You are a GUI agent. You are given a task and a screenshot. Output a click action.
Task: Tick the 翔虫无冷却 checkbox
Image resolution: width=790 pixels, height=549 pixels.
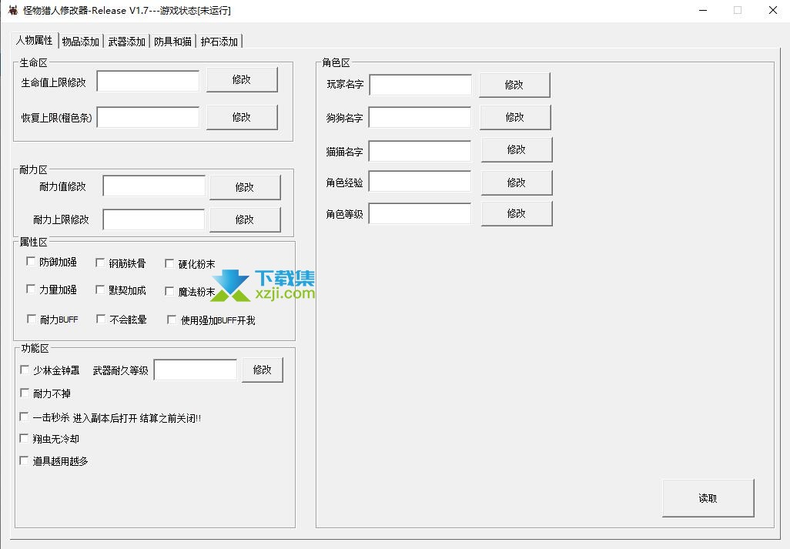[x=25, y=438]
